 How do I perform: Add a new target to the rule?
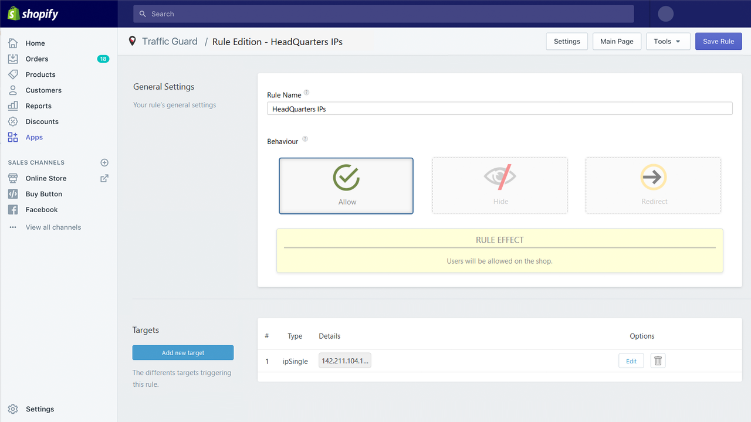click(x=182, y=352)
